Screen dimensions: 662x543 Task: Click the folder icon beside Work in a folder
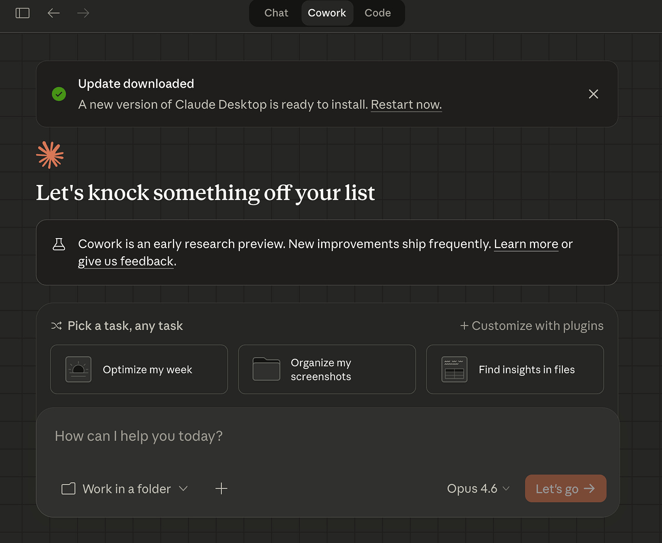68,489
